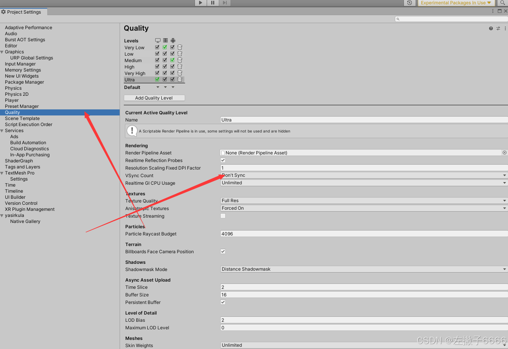Click the dedicated server icon in Levels header
This screenshot has height=349, width=508.
coord(165,41)
